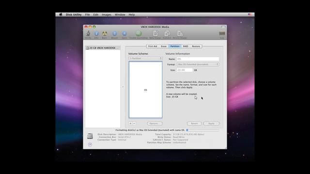Click the Mount toolbar icon

(x=114, y=33)
